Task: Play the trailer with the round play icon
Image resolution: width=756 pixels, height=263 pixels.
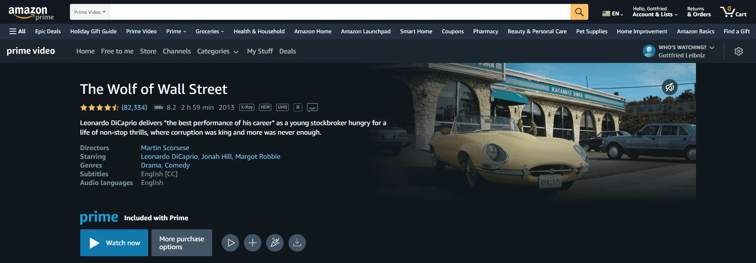Action: (x=230, y=243)
